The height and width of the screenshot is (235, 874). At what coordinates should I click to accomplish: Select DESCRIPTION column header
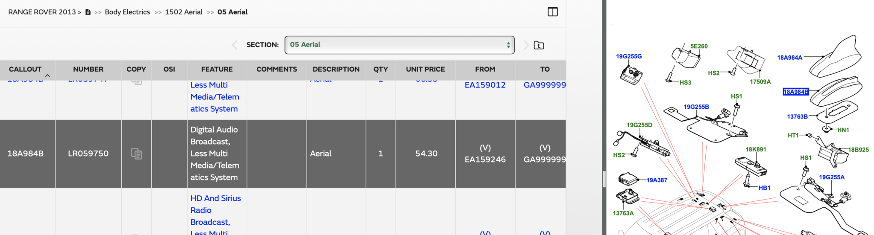point(336,69)
